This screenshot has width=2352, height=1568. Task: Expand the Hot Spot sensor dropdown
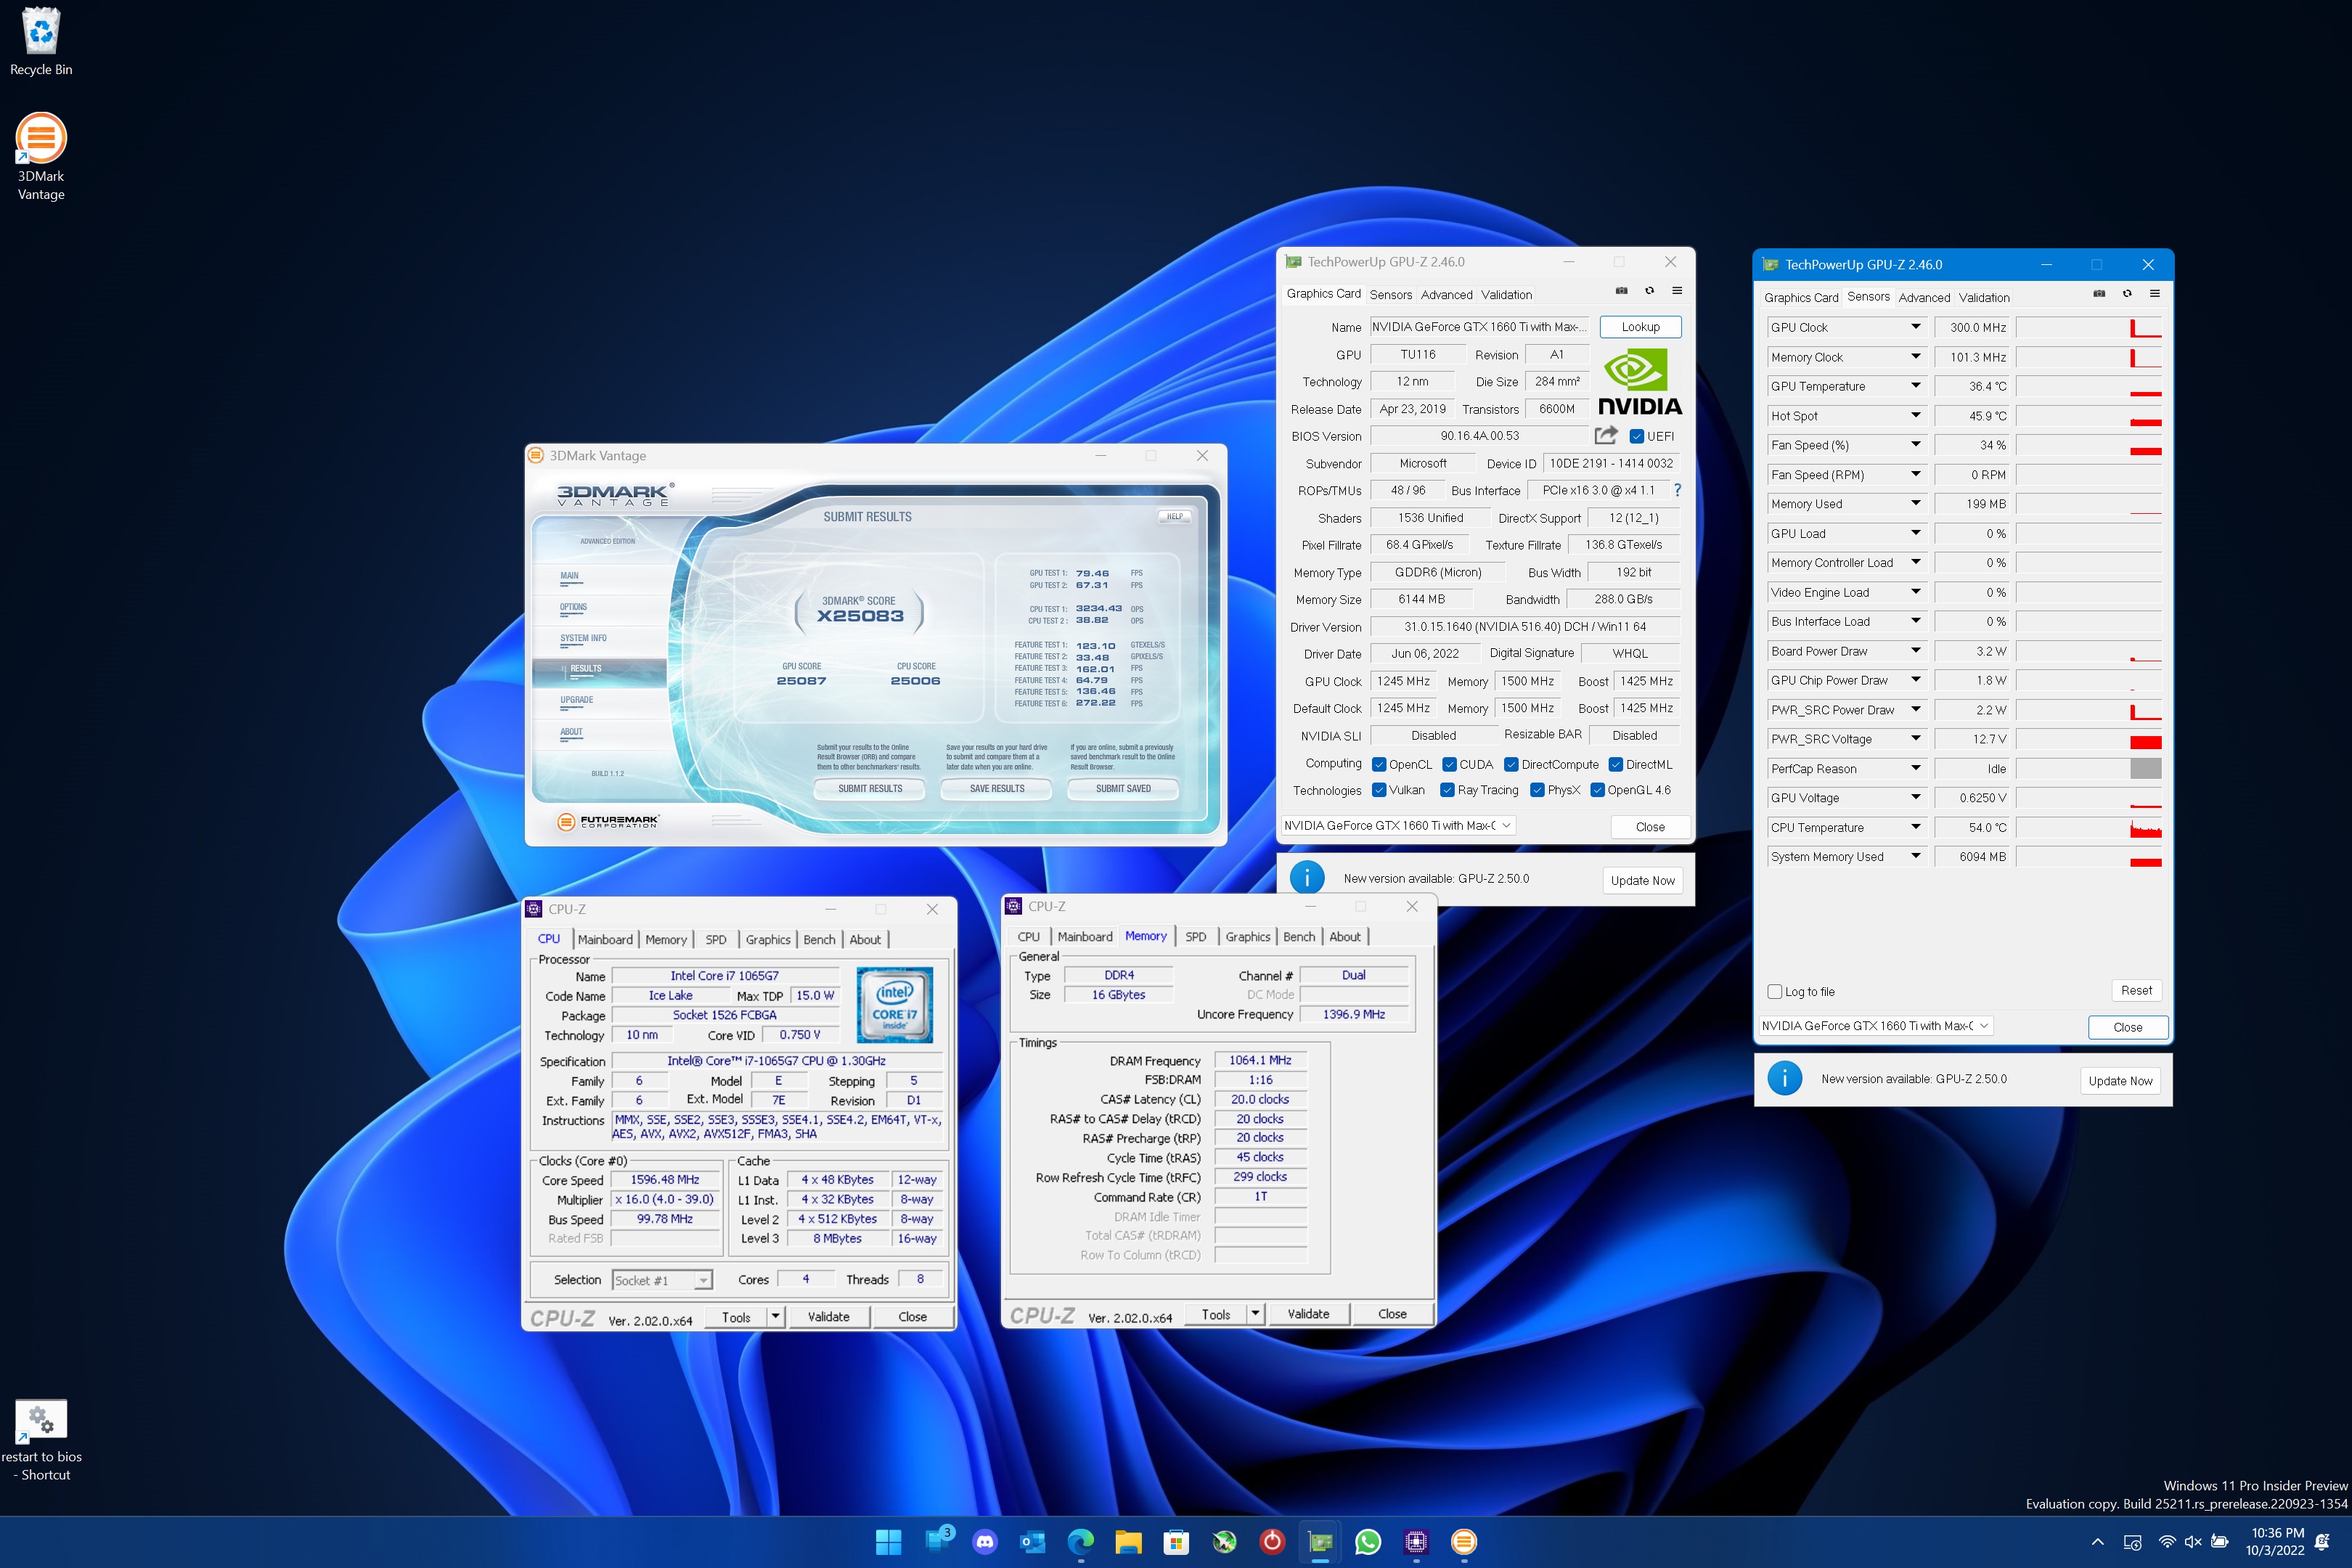click(x=1915, y=415)
